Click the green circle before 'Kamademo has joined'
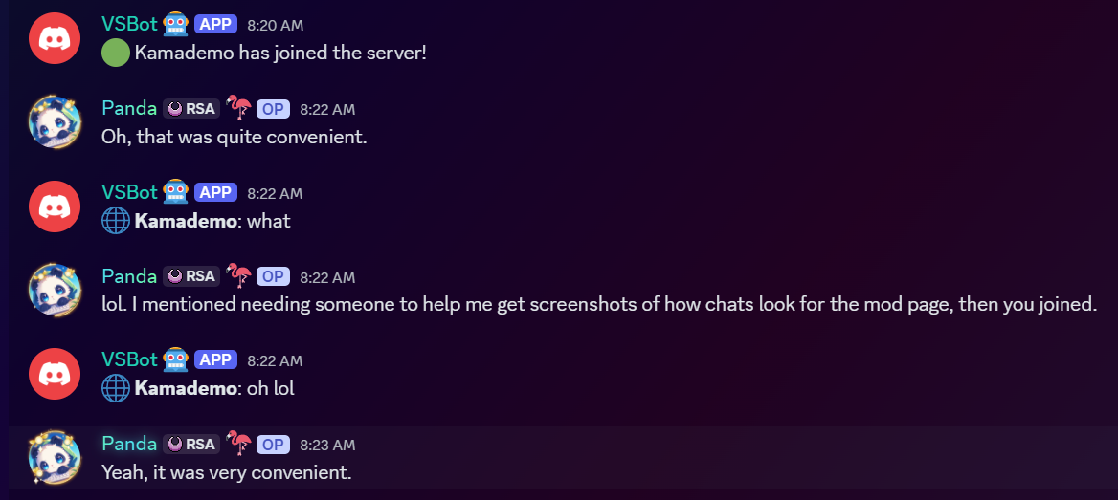This screenshot has width=1118, height=500. coord(116,53)
